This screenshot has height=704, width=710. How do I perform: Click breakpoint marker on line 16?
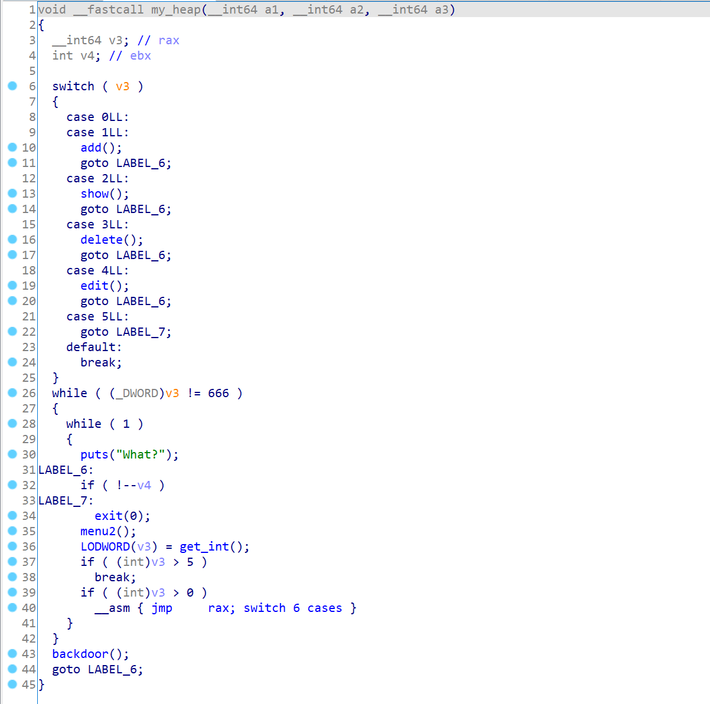tap(12, 240)
